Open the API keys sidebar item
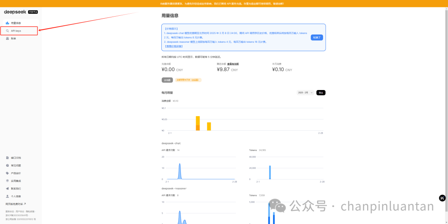Viewport: 448px width, 224px height. click(19, 31)
